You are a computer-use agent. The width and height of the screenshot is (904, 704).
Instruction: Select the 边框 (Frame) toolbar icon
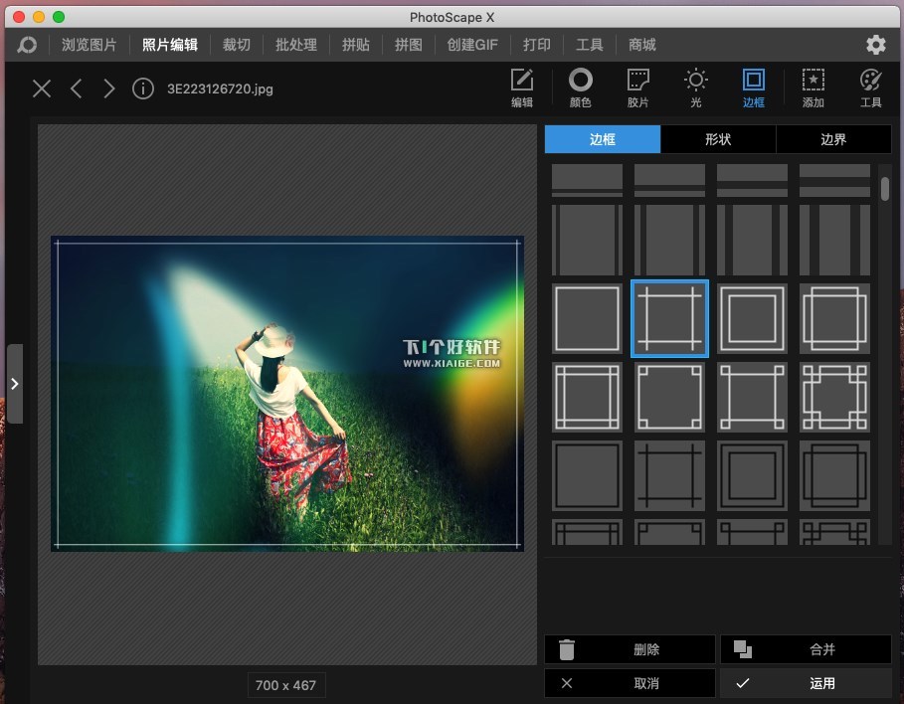tap(754, 87)
